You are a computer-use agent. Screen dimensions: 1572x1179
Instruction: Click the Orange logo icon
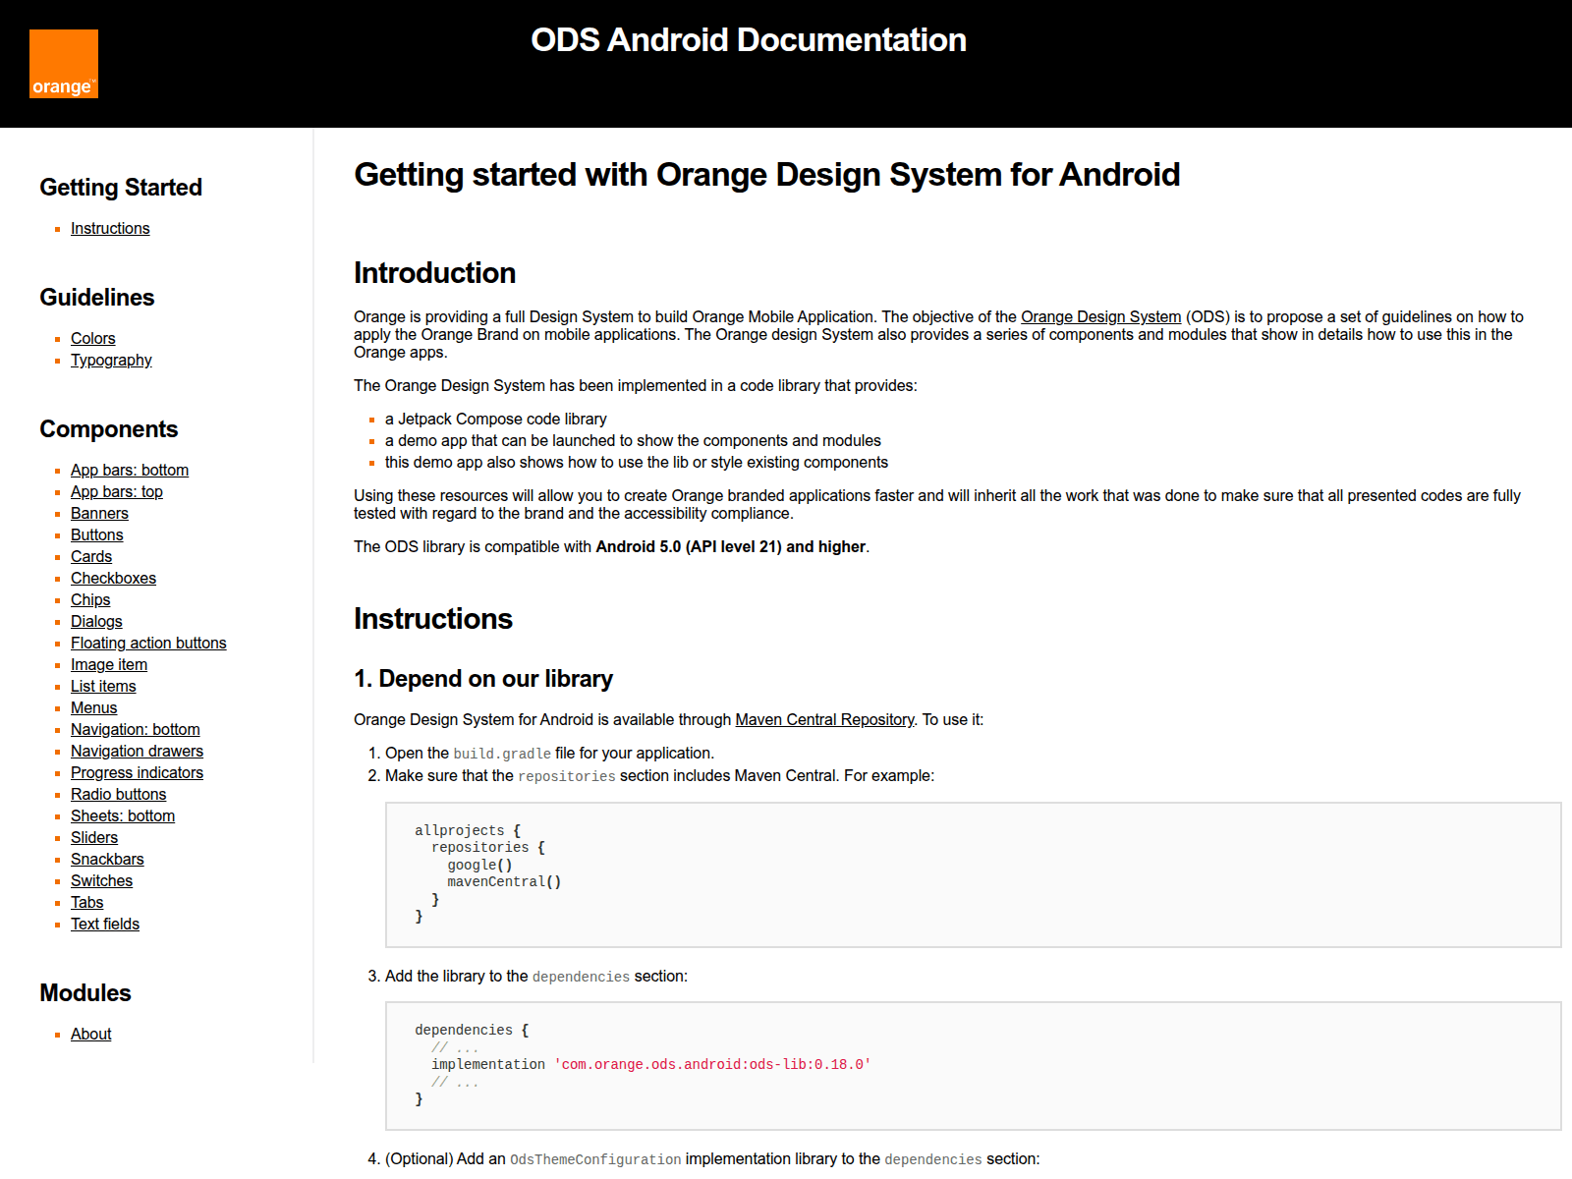(x=64, y=64)
